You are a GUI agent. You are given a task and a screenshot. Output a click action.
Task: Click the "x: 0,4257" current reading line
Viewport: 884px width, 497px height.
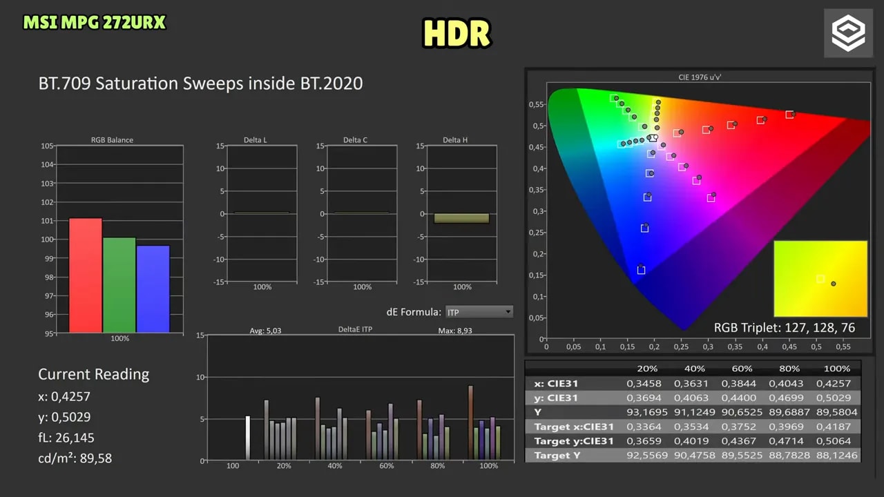[64, 397]
